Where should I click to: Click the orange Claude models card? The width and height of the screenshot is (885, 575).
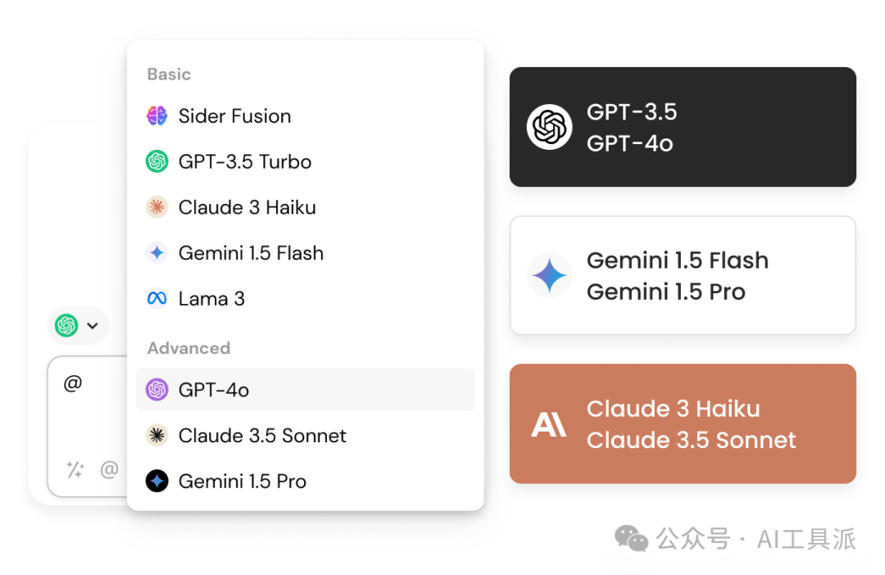pyautogui.click(x=683, y=423)
